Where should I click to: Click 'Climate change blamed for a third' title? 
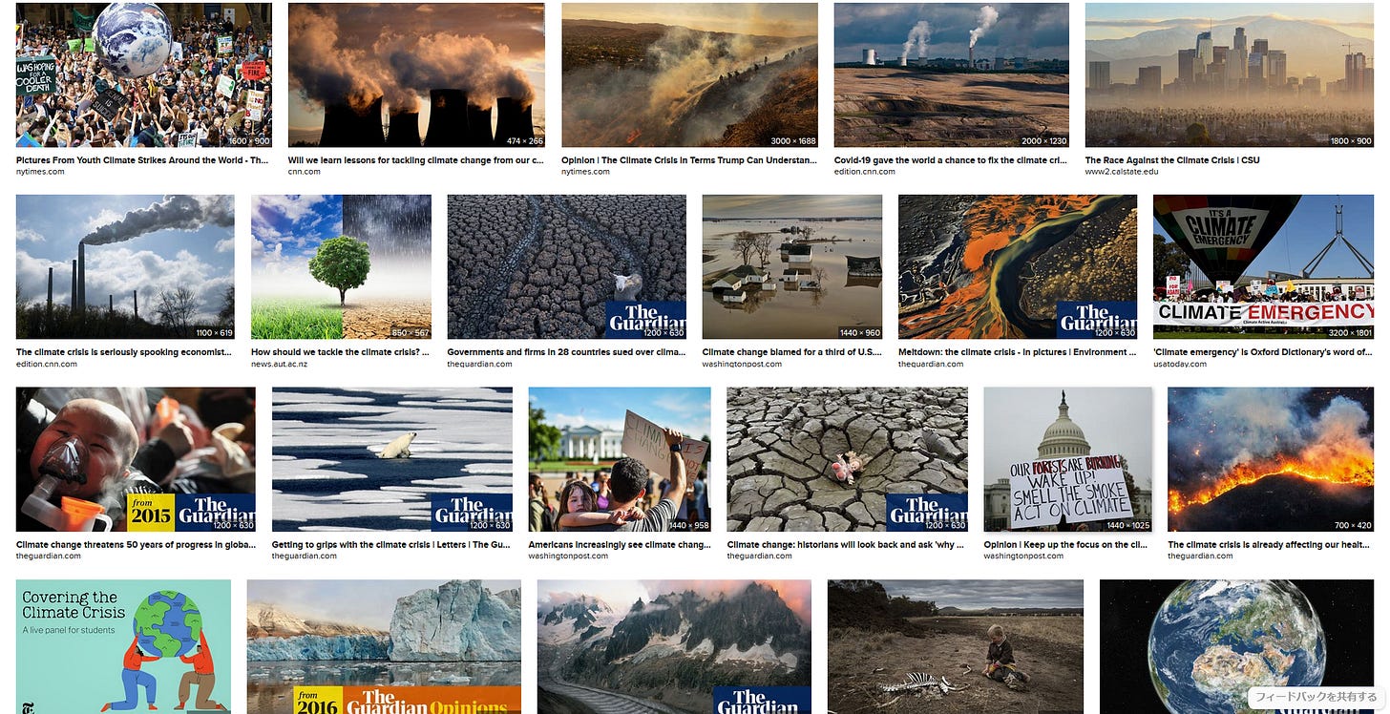tap(791, 352)
